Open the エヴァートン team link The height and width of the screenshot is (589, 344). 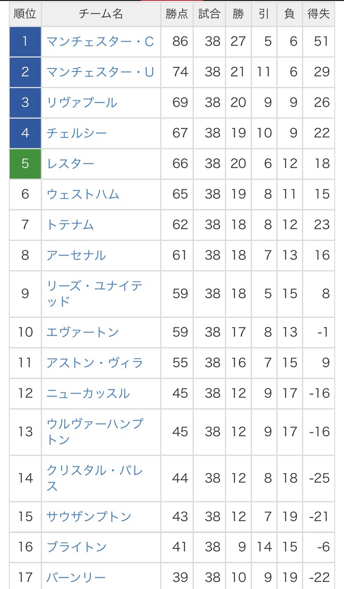pos(82,332)
